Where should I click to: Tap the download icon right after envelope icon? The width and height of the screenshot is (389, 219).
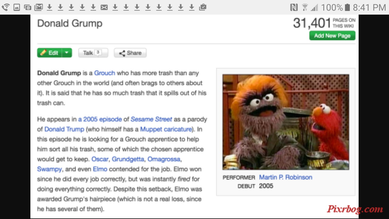115,7
